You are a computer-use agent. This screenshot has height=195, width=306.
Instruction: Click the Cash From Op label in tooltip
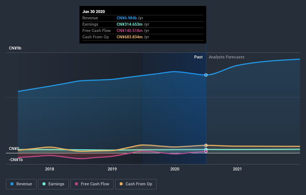point(96,37)
